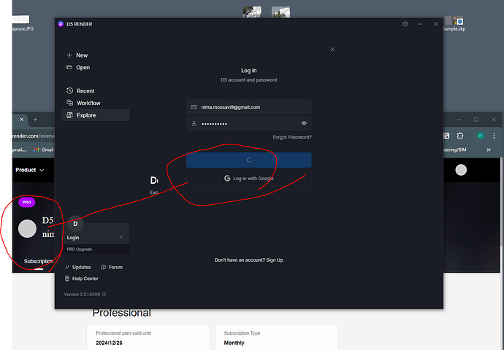Click the profile avatar on website account page
This screenshot has width=504, height=350.
pyautogui.click(x=27, y=229)
